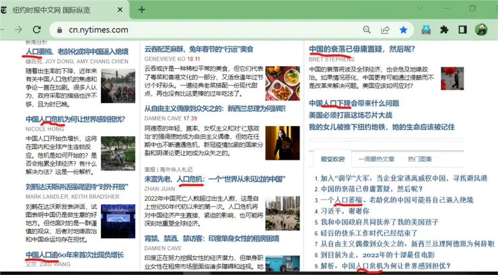Screen dimensions: 498x275
Task: Switch to the 一周最热文章 tab
Action: (376, 159)
